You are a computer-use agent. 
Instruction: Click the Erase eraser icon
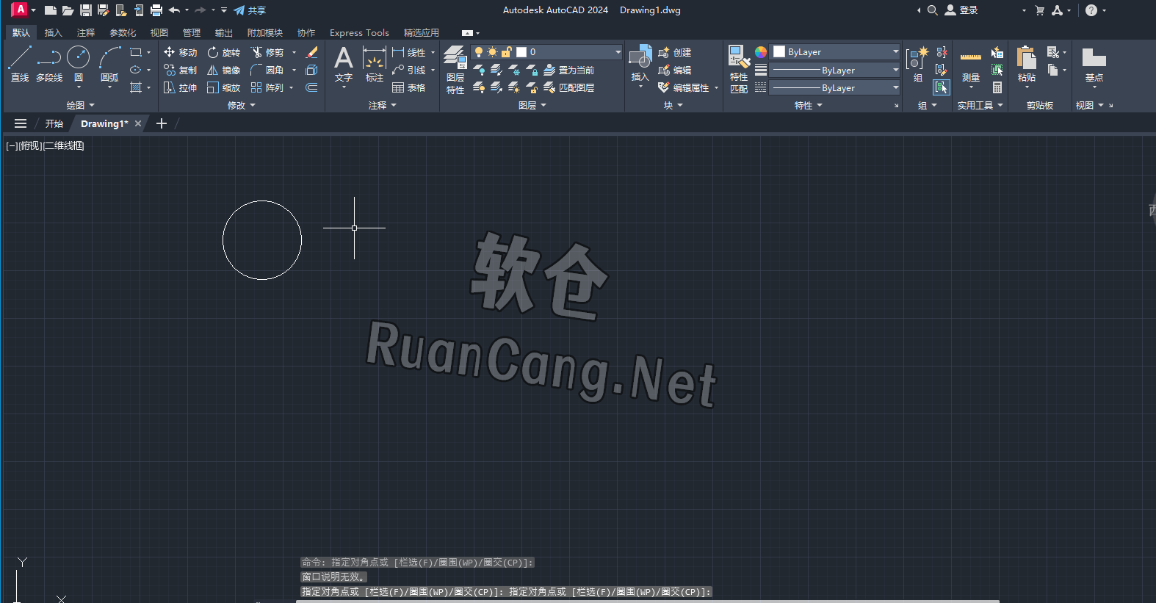tap(311, 52)
